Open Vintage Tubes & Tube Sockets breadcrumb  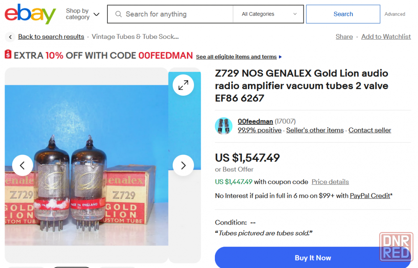click(135, 36)
